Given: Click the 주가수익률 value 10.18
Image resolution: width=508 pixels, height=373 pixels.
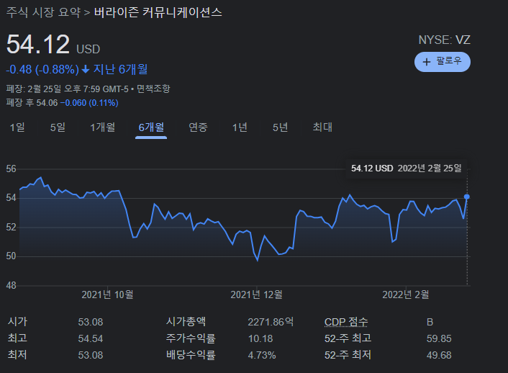Looking at the screenshot, I should 260,338.
